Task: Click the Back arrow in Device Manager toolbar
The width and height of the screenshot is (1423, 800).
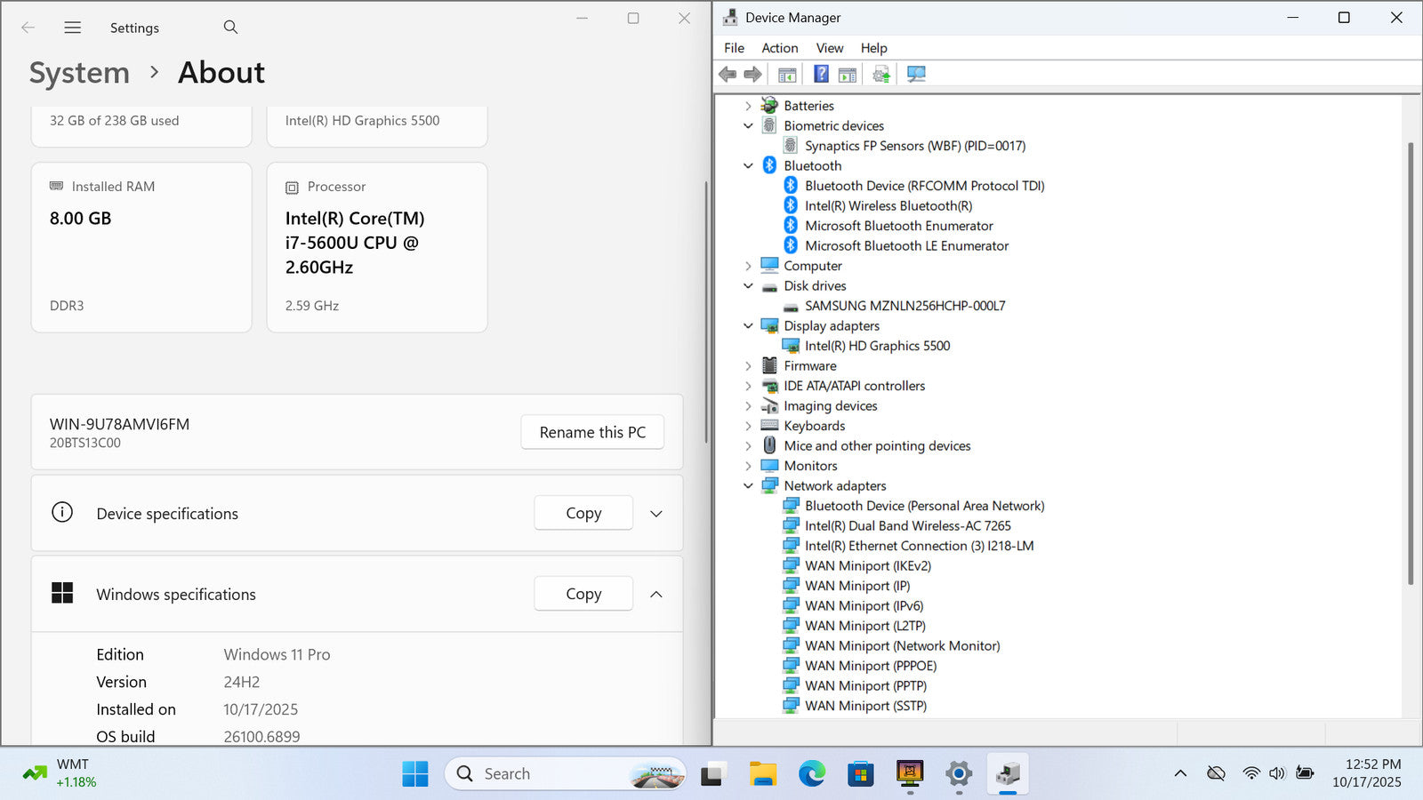Action: [x=728, y=75]
